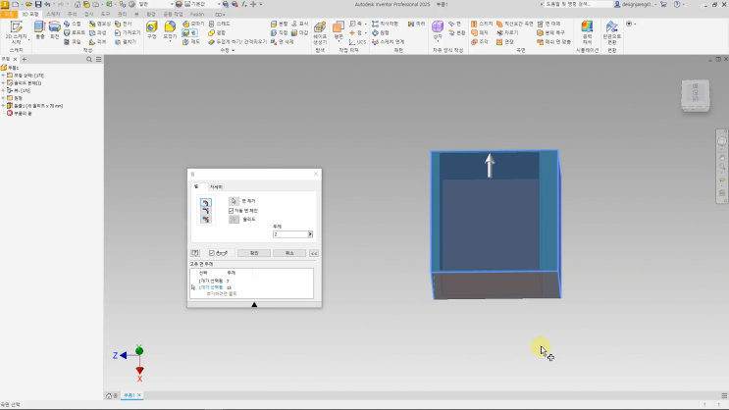The image size is (729, 410).
Task: Click the thickness (두께) input field
Action: coord(290,234)
